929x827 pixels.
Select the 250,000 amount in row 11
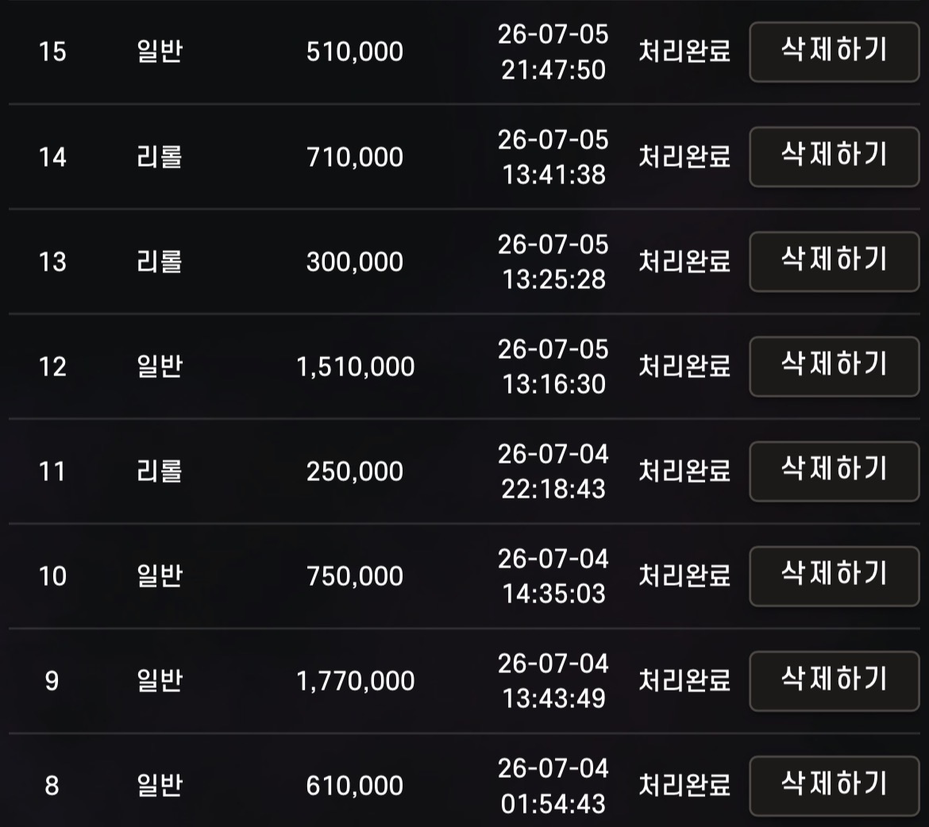pyautogui.click(x=355, y=471)
